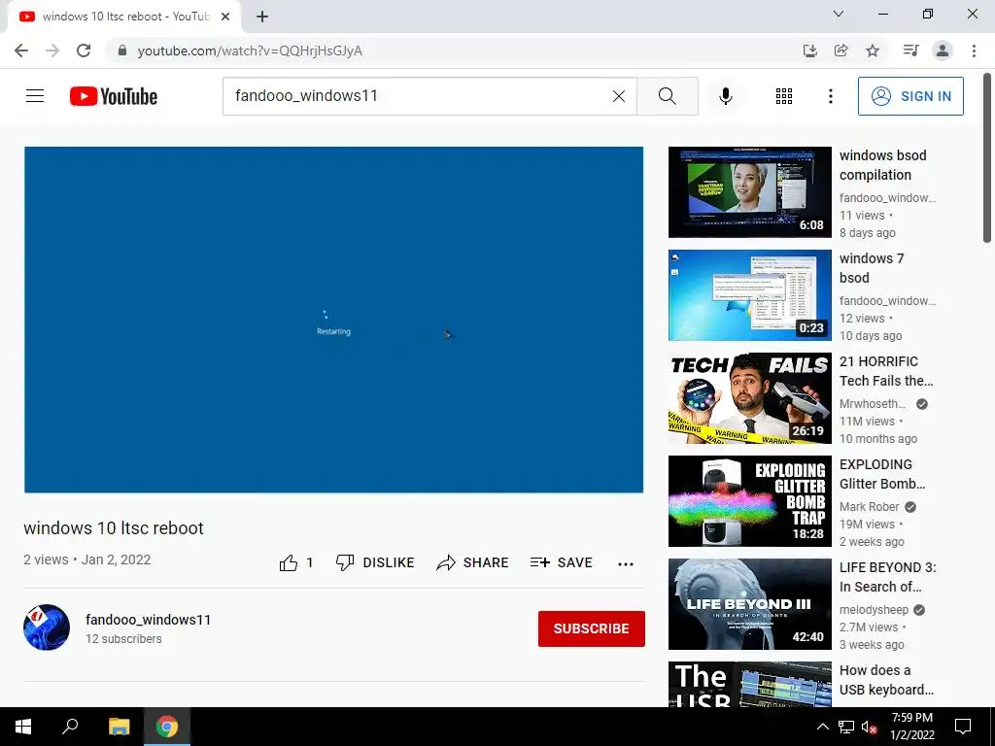The image size is (995, 746).
Task: Click the address bar URL
Action: pos(250,51)
